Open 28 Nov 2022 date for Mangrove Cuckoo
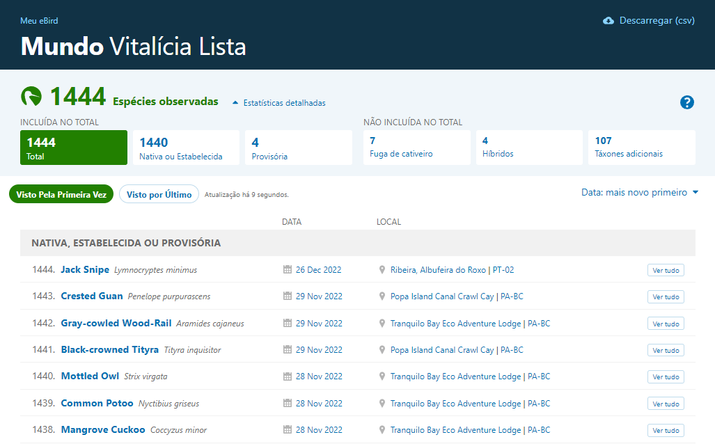715x444 pixels. click(x=319, y=429)
